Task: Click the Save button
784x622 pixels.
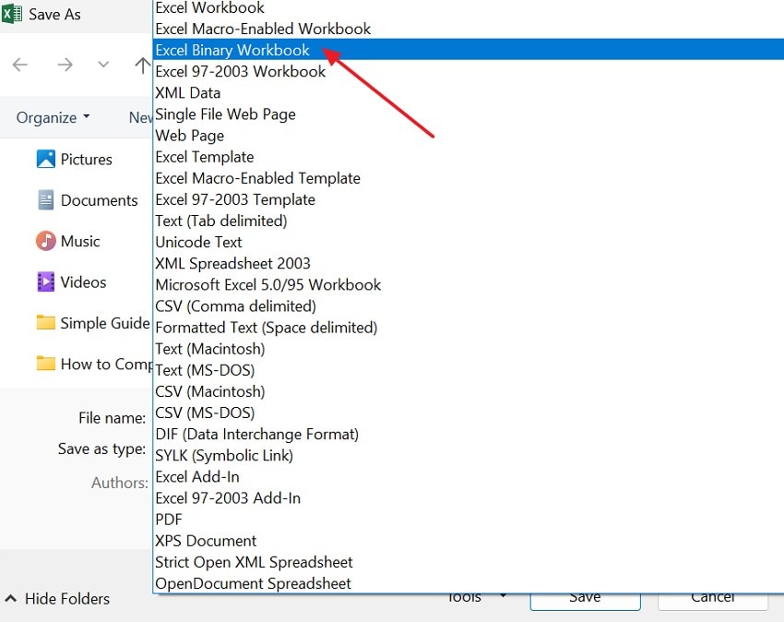Action: pos(585,597)
